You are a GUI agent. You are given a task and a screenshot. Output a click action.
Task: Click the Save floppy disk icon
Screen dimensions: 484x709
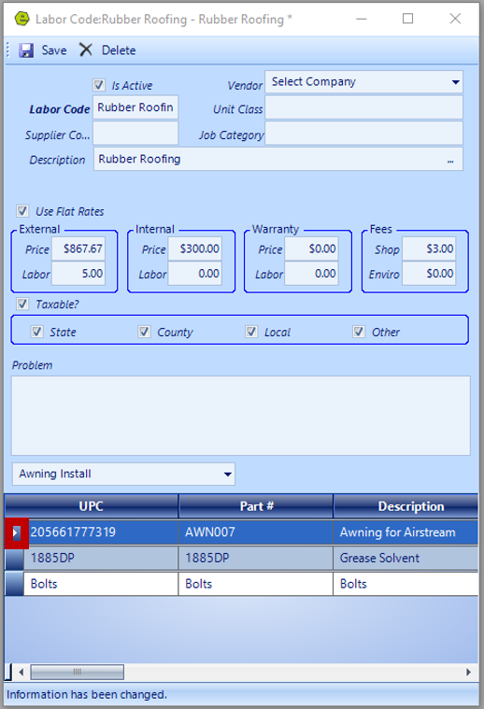[x=26, y=50]
